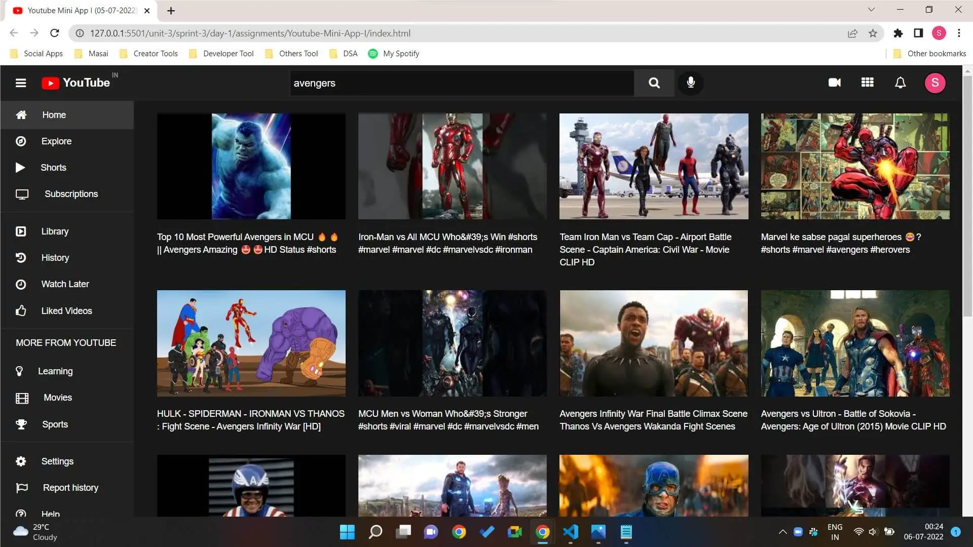This screenshot has height=547, width=973.
Task: Show hidden system tray icons
Action: point(782,532)
